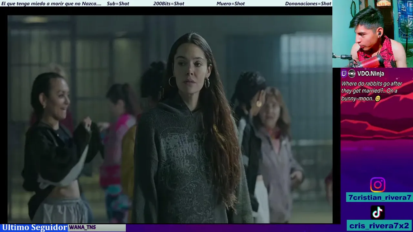Click the Twitch icon beside VDO.Ninja
Viewport: 413px width, 232px height.
(x=344, y=73)
